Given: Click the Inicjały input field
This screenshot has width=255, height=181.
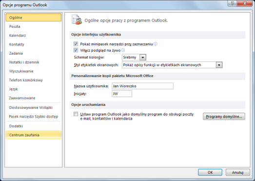Looking at the screenshot, I should pos(122,94).
